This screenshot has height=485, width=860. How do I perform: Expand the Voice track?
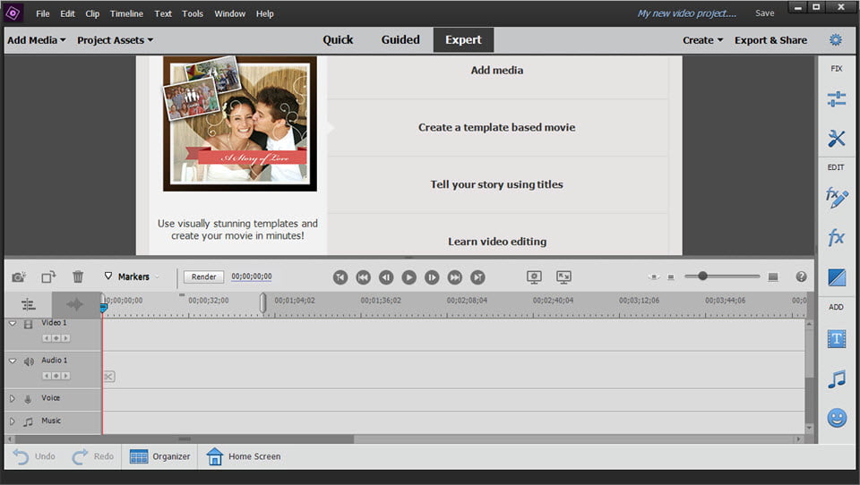tap(12, 398)
